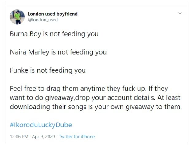The width and height of the screenshot is (191, 151).
Task: Click the name "Naira Marley" in the tweet
Action: click(x=28, y=52)
